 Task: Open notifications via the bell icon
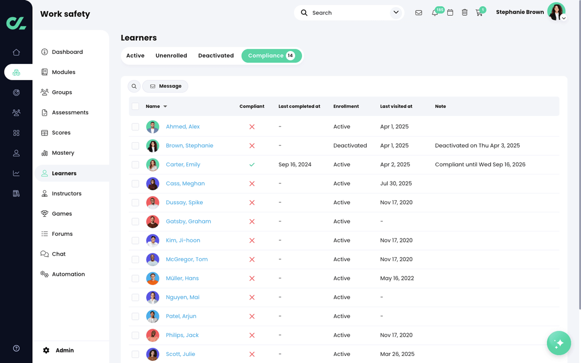point(435,13)
